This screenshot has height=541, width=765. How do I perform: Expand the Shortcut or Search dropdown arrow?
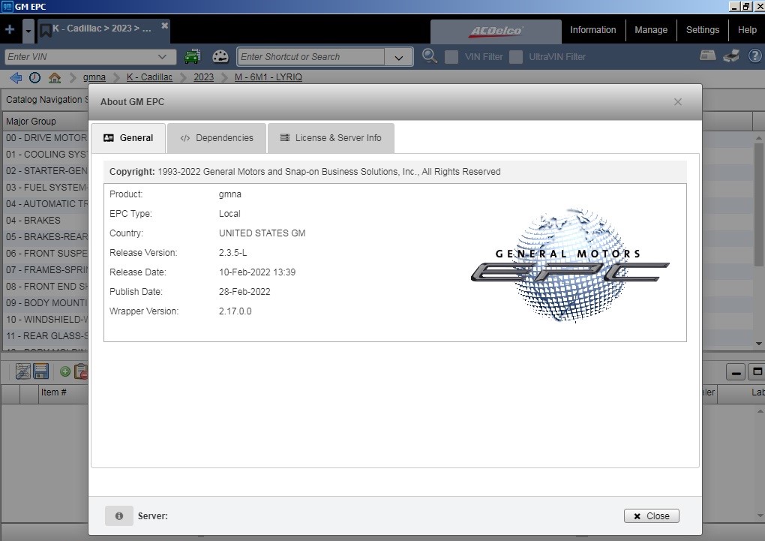click(x=398, y=57)
